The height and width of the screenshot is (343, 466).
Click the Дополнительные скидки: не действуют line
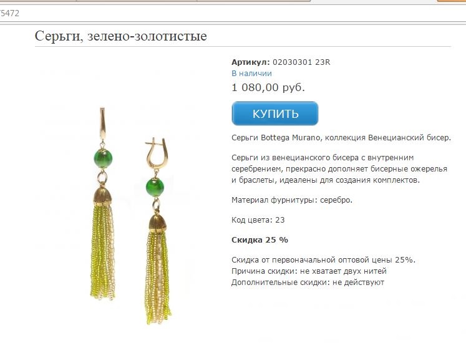click(x=308, y=283)
